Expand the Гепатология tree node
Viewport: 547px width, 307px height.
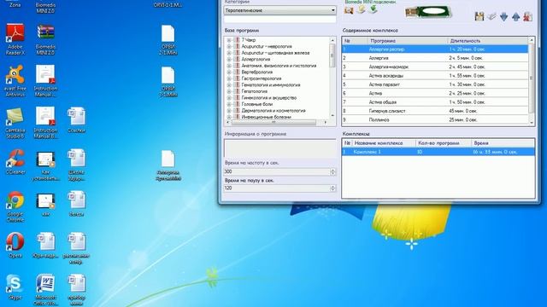tap(229, 91)
